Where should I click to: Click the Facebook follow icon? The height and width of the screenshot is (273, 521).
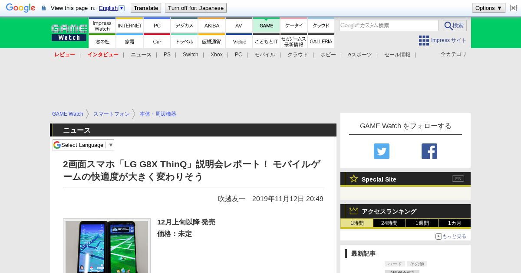pos(429,151)
